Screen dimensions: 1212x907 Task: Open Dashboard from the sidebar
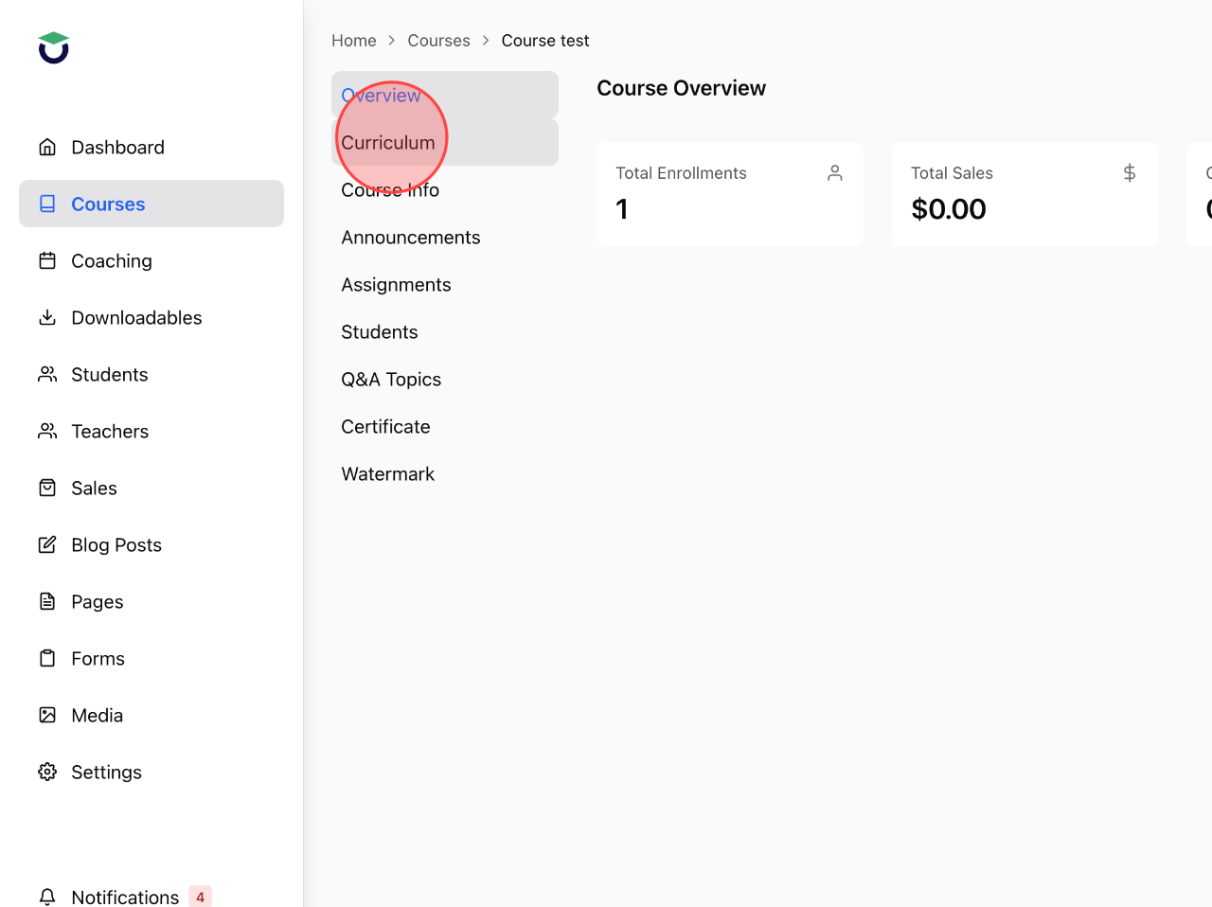point(151,147)
